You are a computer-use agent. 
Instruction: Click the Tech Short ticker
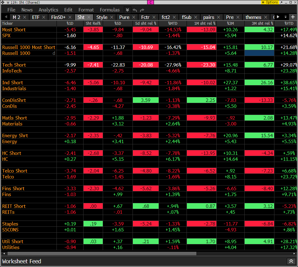tap(14, 65)
